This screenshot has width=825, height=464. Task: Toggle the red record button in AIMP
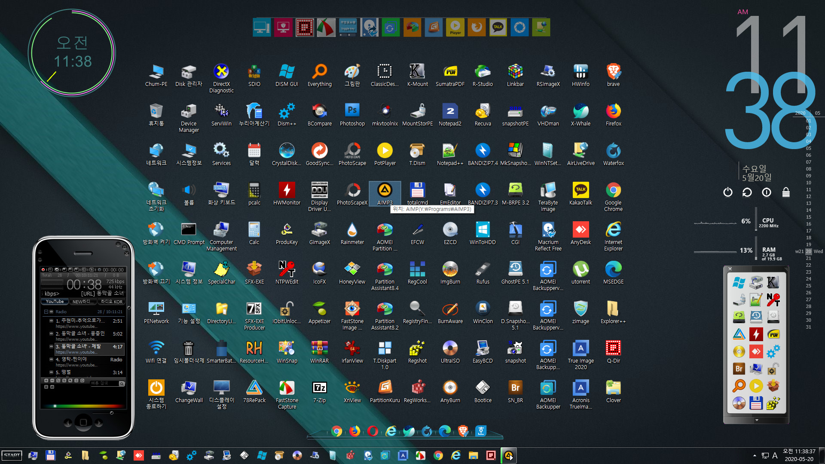point(43,270)
